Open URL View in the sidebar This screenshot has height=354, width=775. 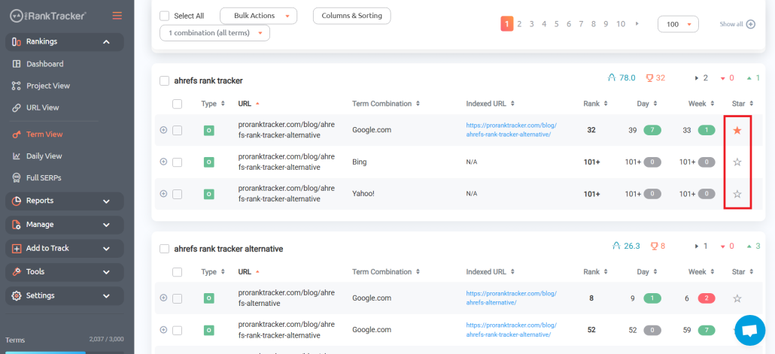coord(42,107)
